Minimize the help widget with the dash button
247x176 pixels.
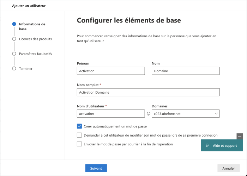pos(240,136)
